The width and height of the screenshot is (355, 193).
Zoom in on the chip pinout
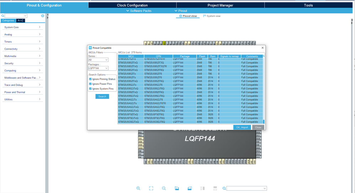point(138,188)
